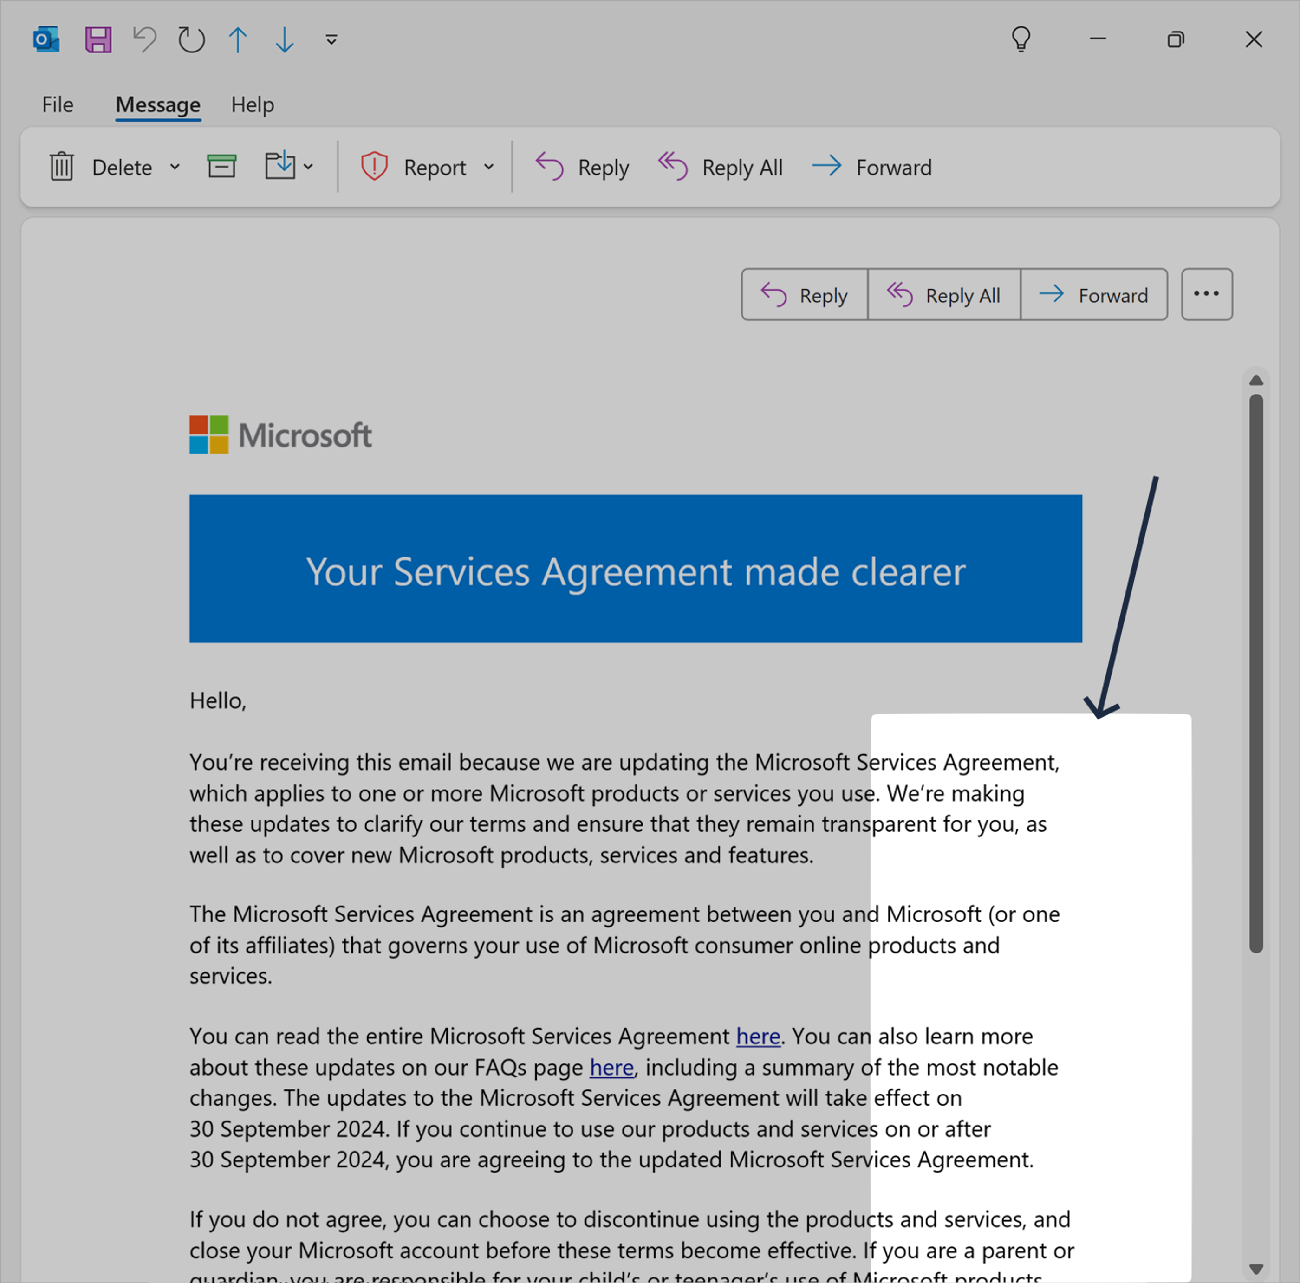Go to next item with down arrow
1300x1283 pixels.
coord(285,40)
